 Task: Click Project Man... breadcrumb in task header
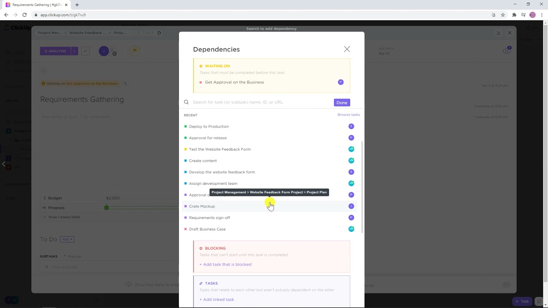point(49,33)
